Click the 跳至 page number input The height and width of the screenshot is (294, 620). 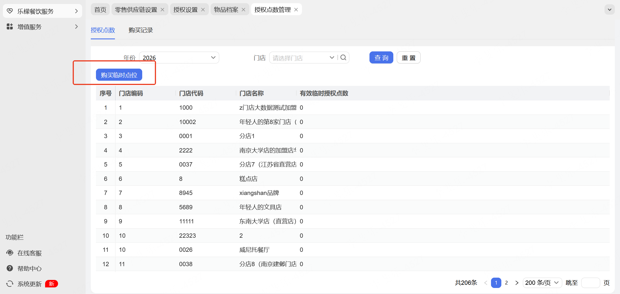[x=590, y=283]
